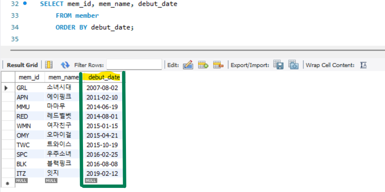The width and height of the screenshot is (385, 192).
Task: Click the Delete selected rows icon
Action: point(218,65)
